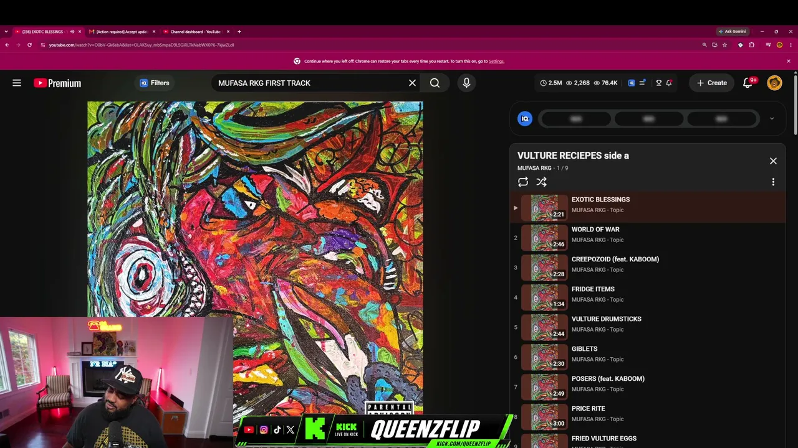
Task: Click the 2,268 eye stat
Action: [x=577, y=83]
